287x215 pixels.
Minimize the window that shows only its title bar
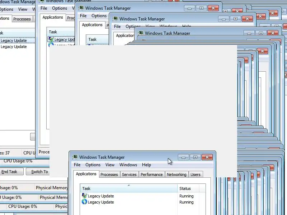(x=249, y=33)
